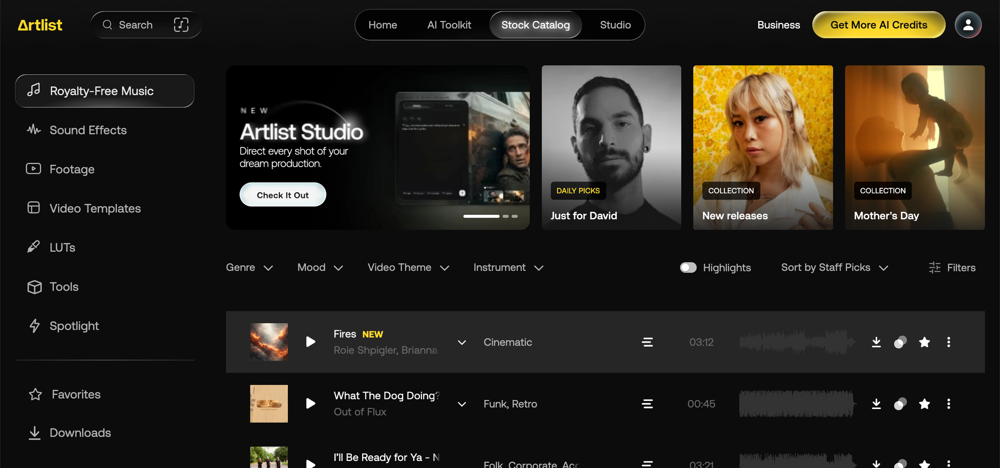1000x468 pixels.
Task: Find similar songs to What The Dog Doing?
Action: 900,404
